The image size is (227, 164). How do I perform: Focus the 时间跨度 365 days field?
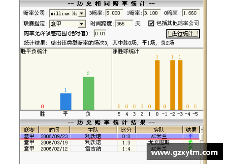124,24
